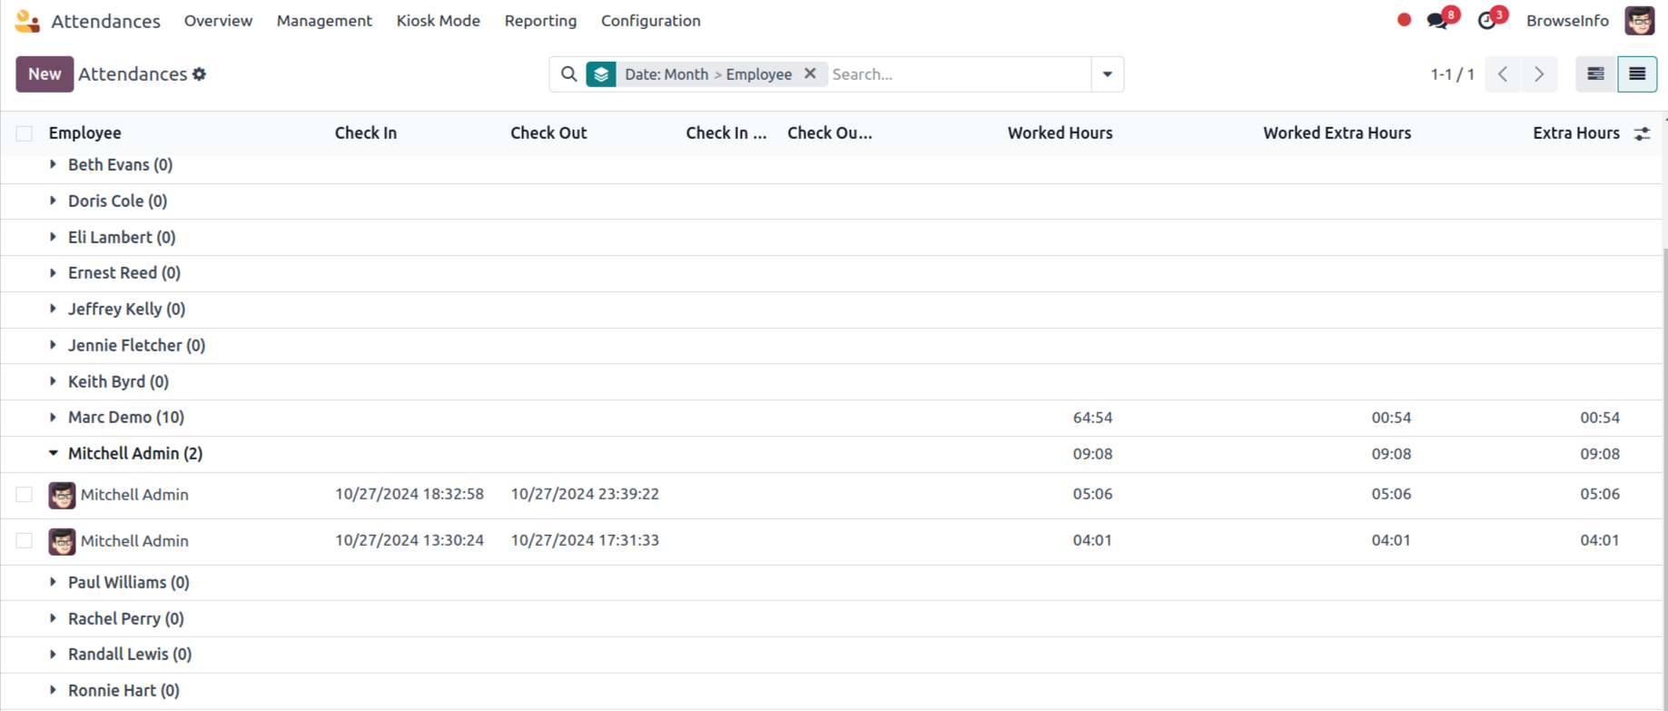This screenshot has height=711, width=1668.
Task: Check the 13:30:24 Mitchell Admin row checkbox
Action: tap(25, 541)
